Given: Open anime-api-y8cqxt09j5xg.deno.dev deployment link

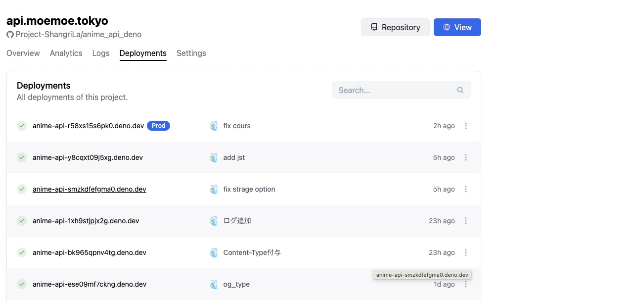Looking at the screenshot, I should click(88, 157).
